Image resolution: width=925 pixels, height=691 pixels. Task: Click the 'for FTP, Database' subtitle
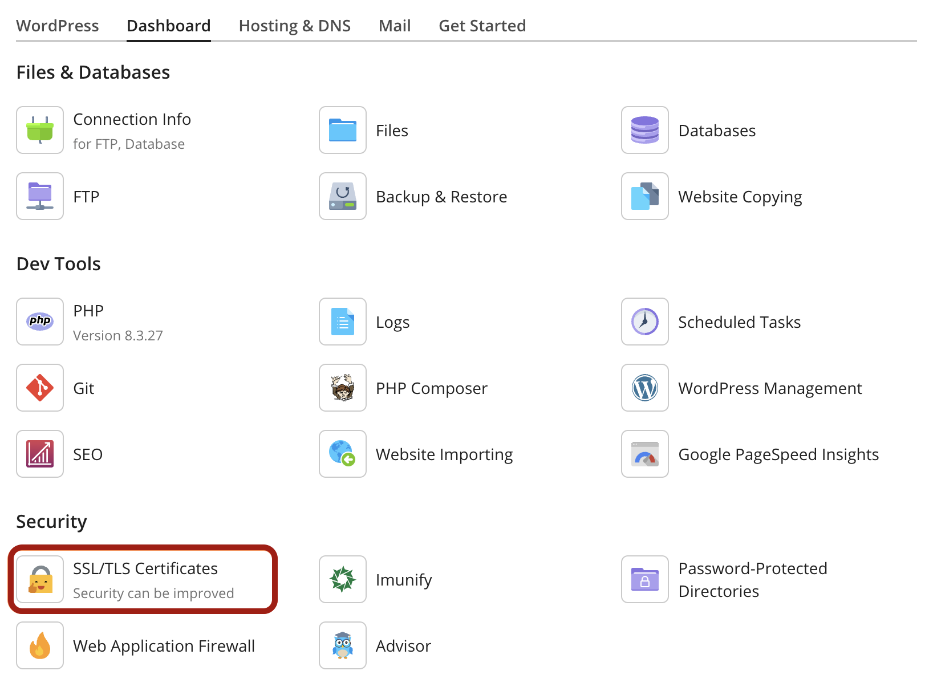129,144
